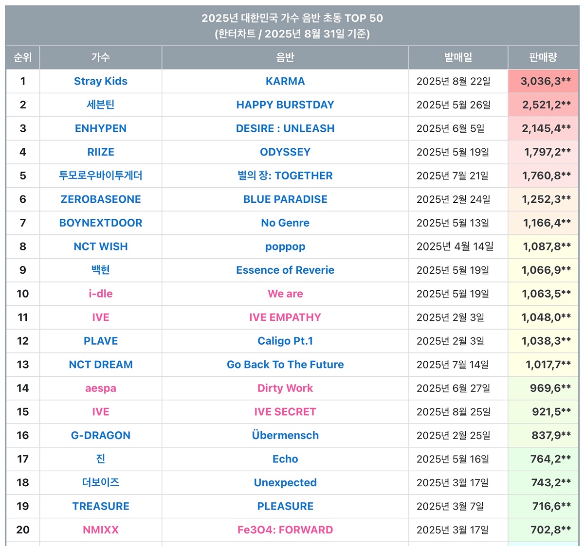
Task: Select the BLUE PARADISE album link
Action: click(285, 199)
